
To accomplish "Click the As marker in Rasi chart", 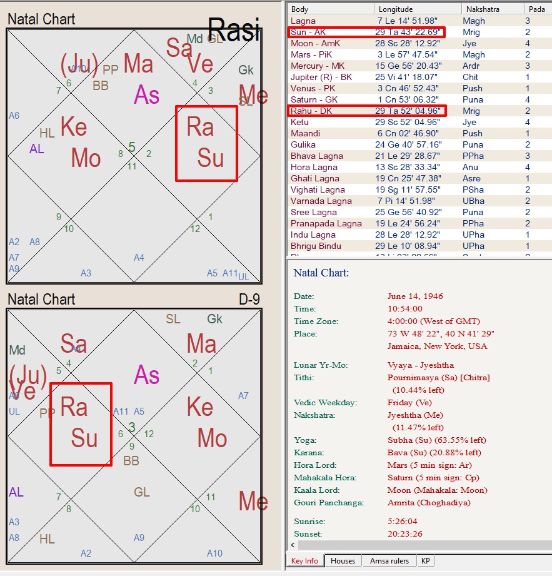I will (146, 95).
